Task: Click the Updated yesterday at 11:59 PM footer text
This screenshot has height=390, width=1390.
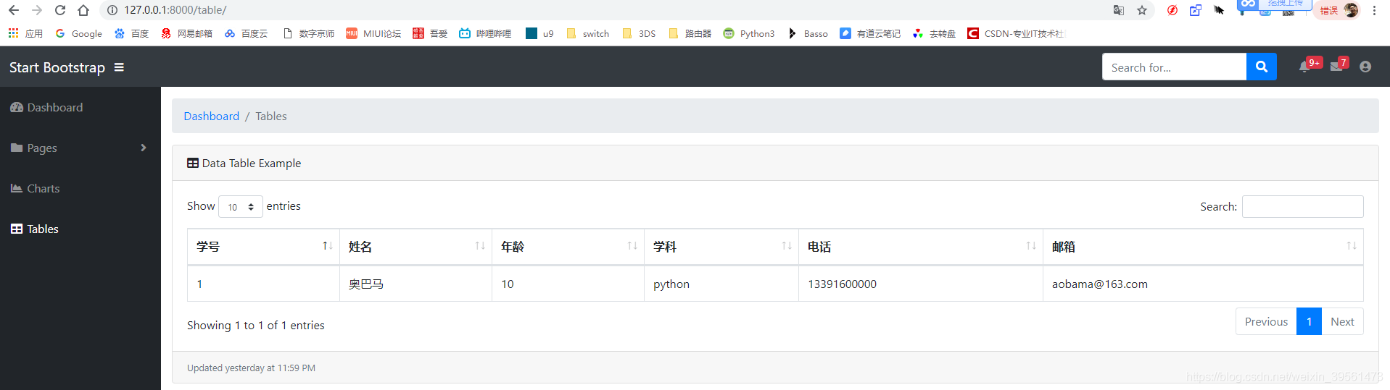Action: [x=251, y=368]
